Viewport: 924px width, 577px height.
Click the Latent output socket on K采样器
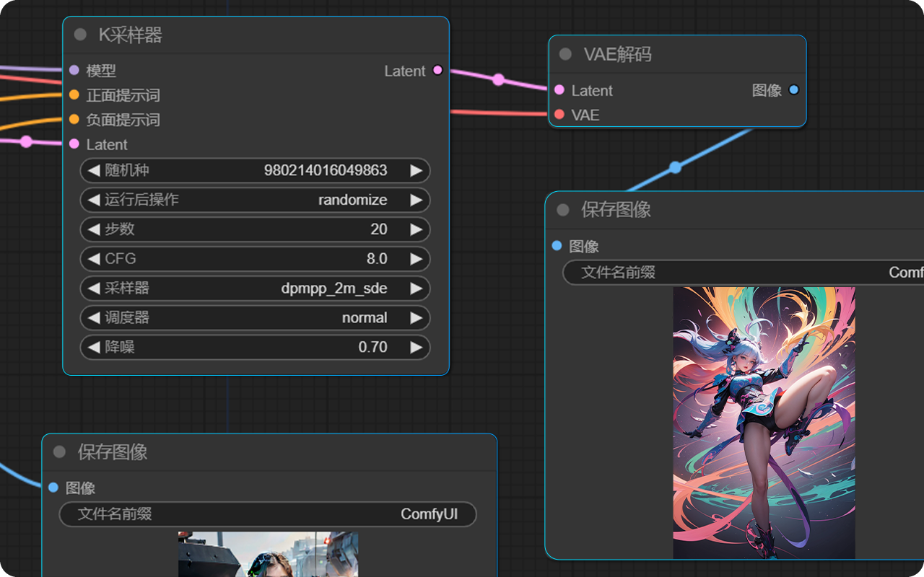click(x=437, y=70)
